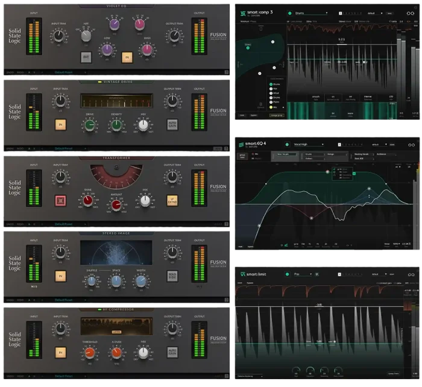Click Solo Side on Stereo Image

click(x=173, y=276)
